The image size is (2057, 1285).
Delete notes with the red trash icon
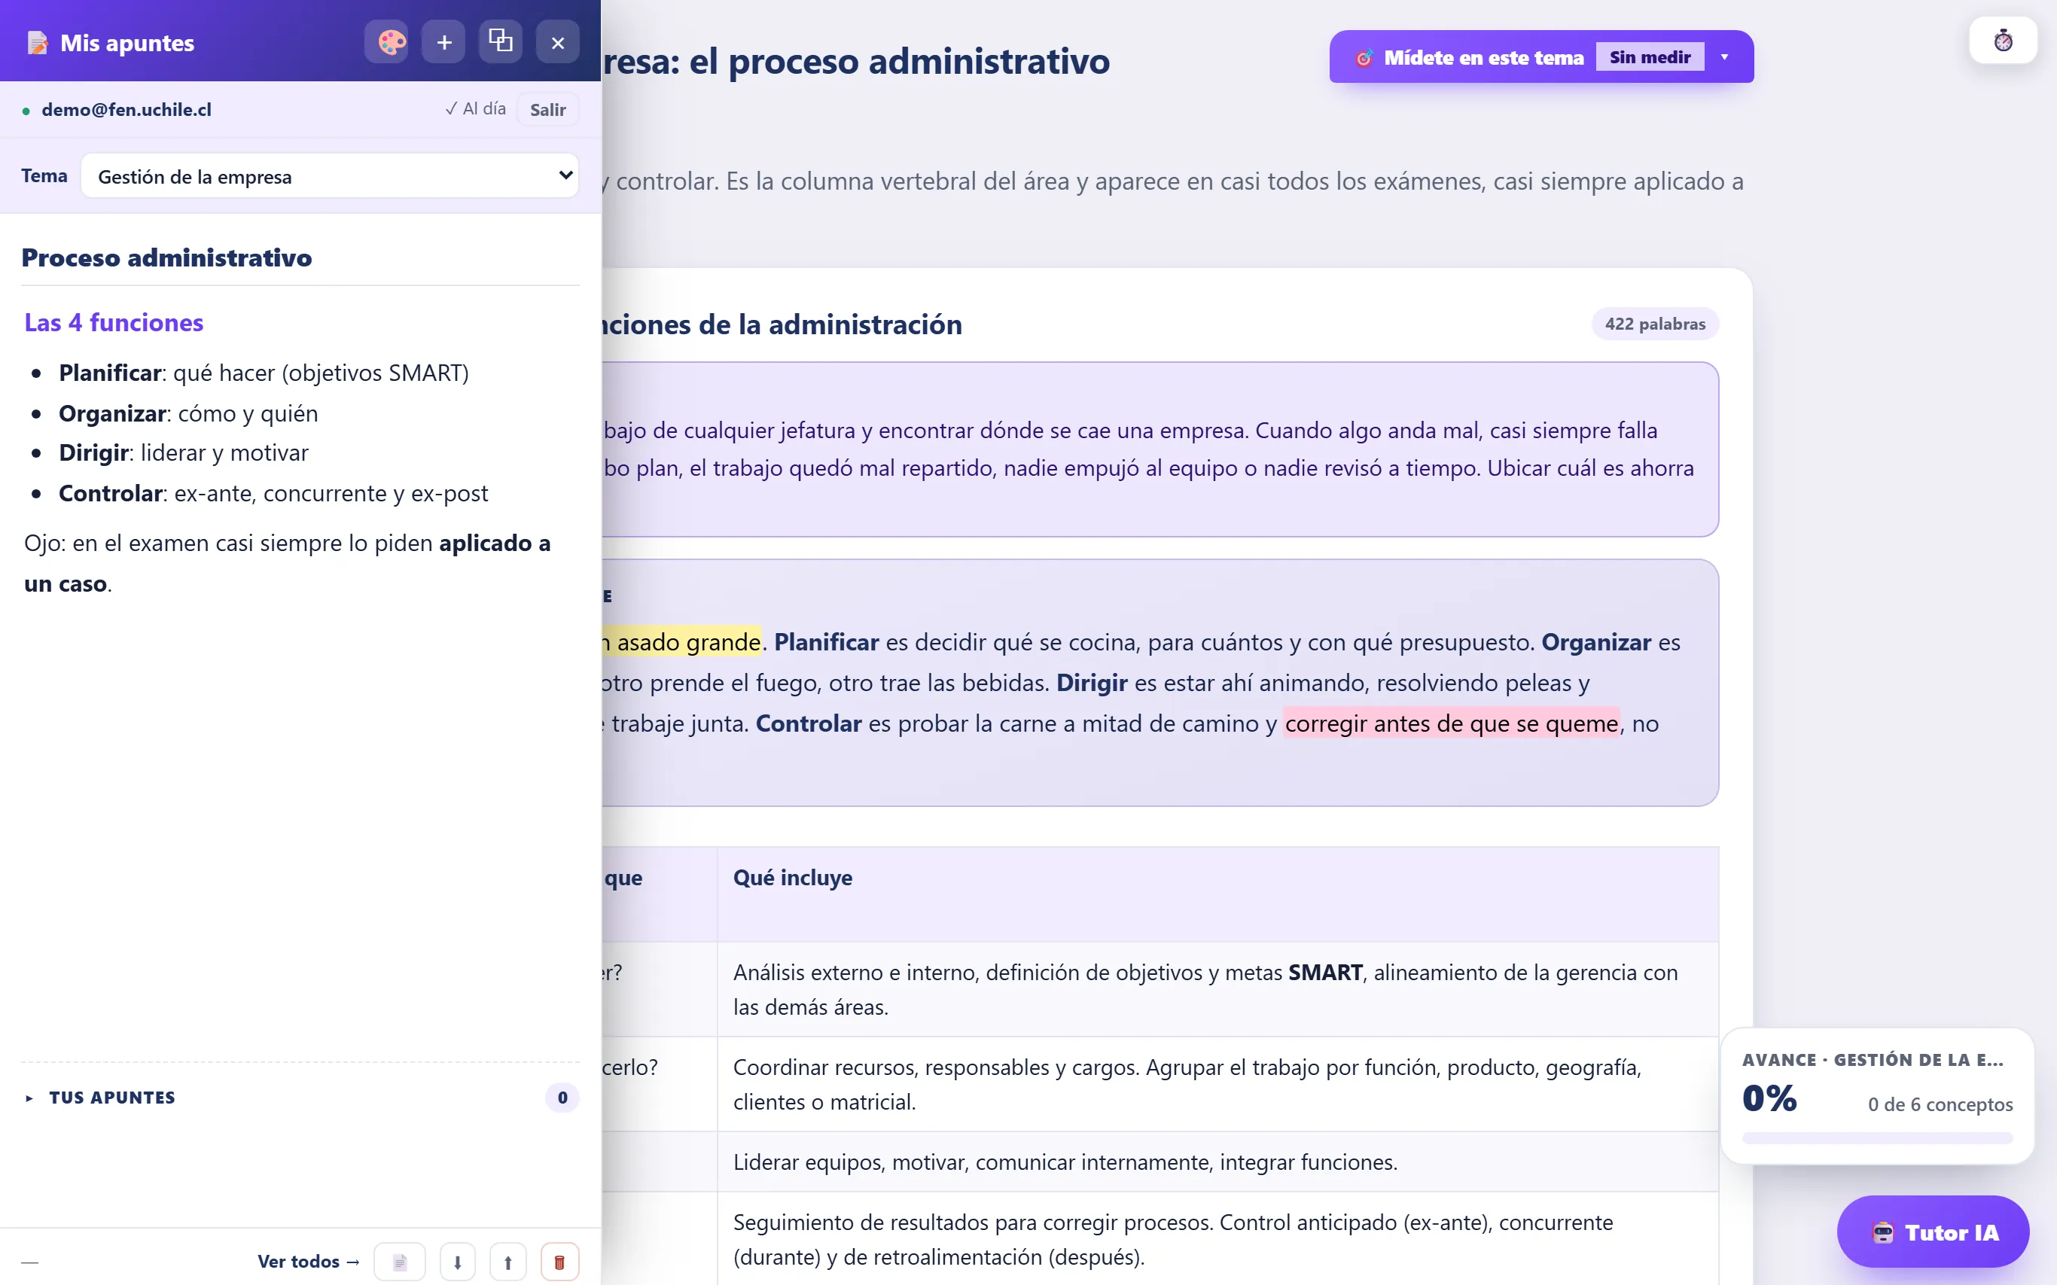(559, 1261)
